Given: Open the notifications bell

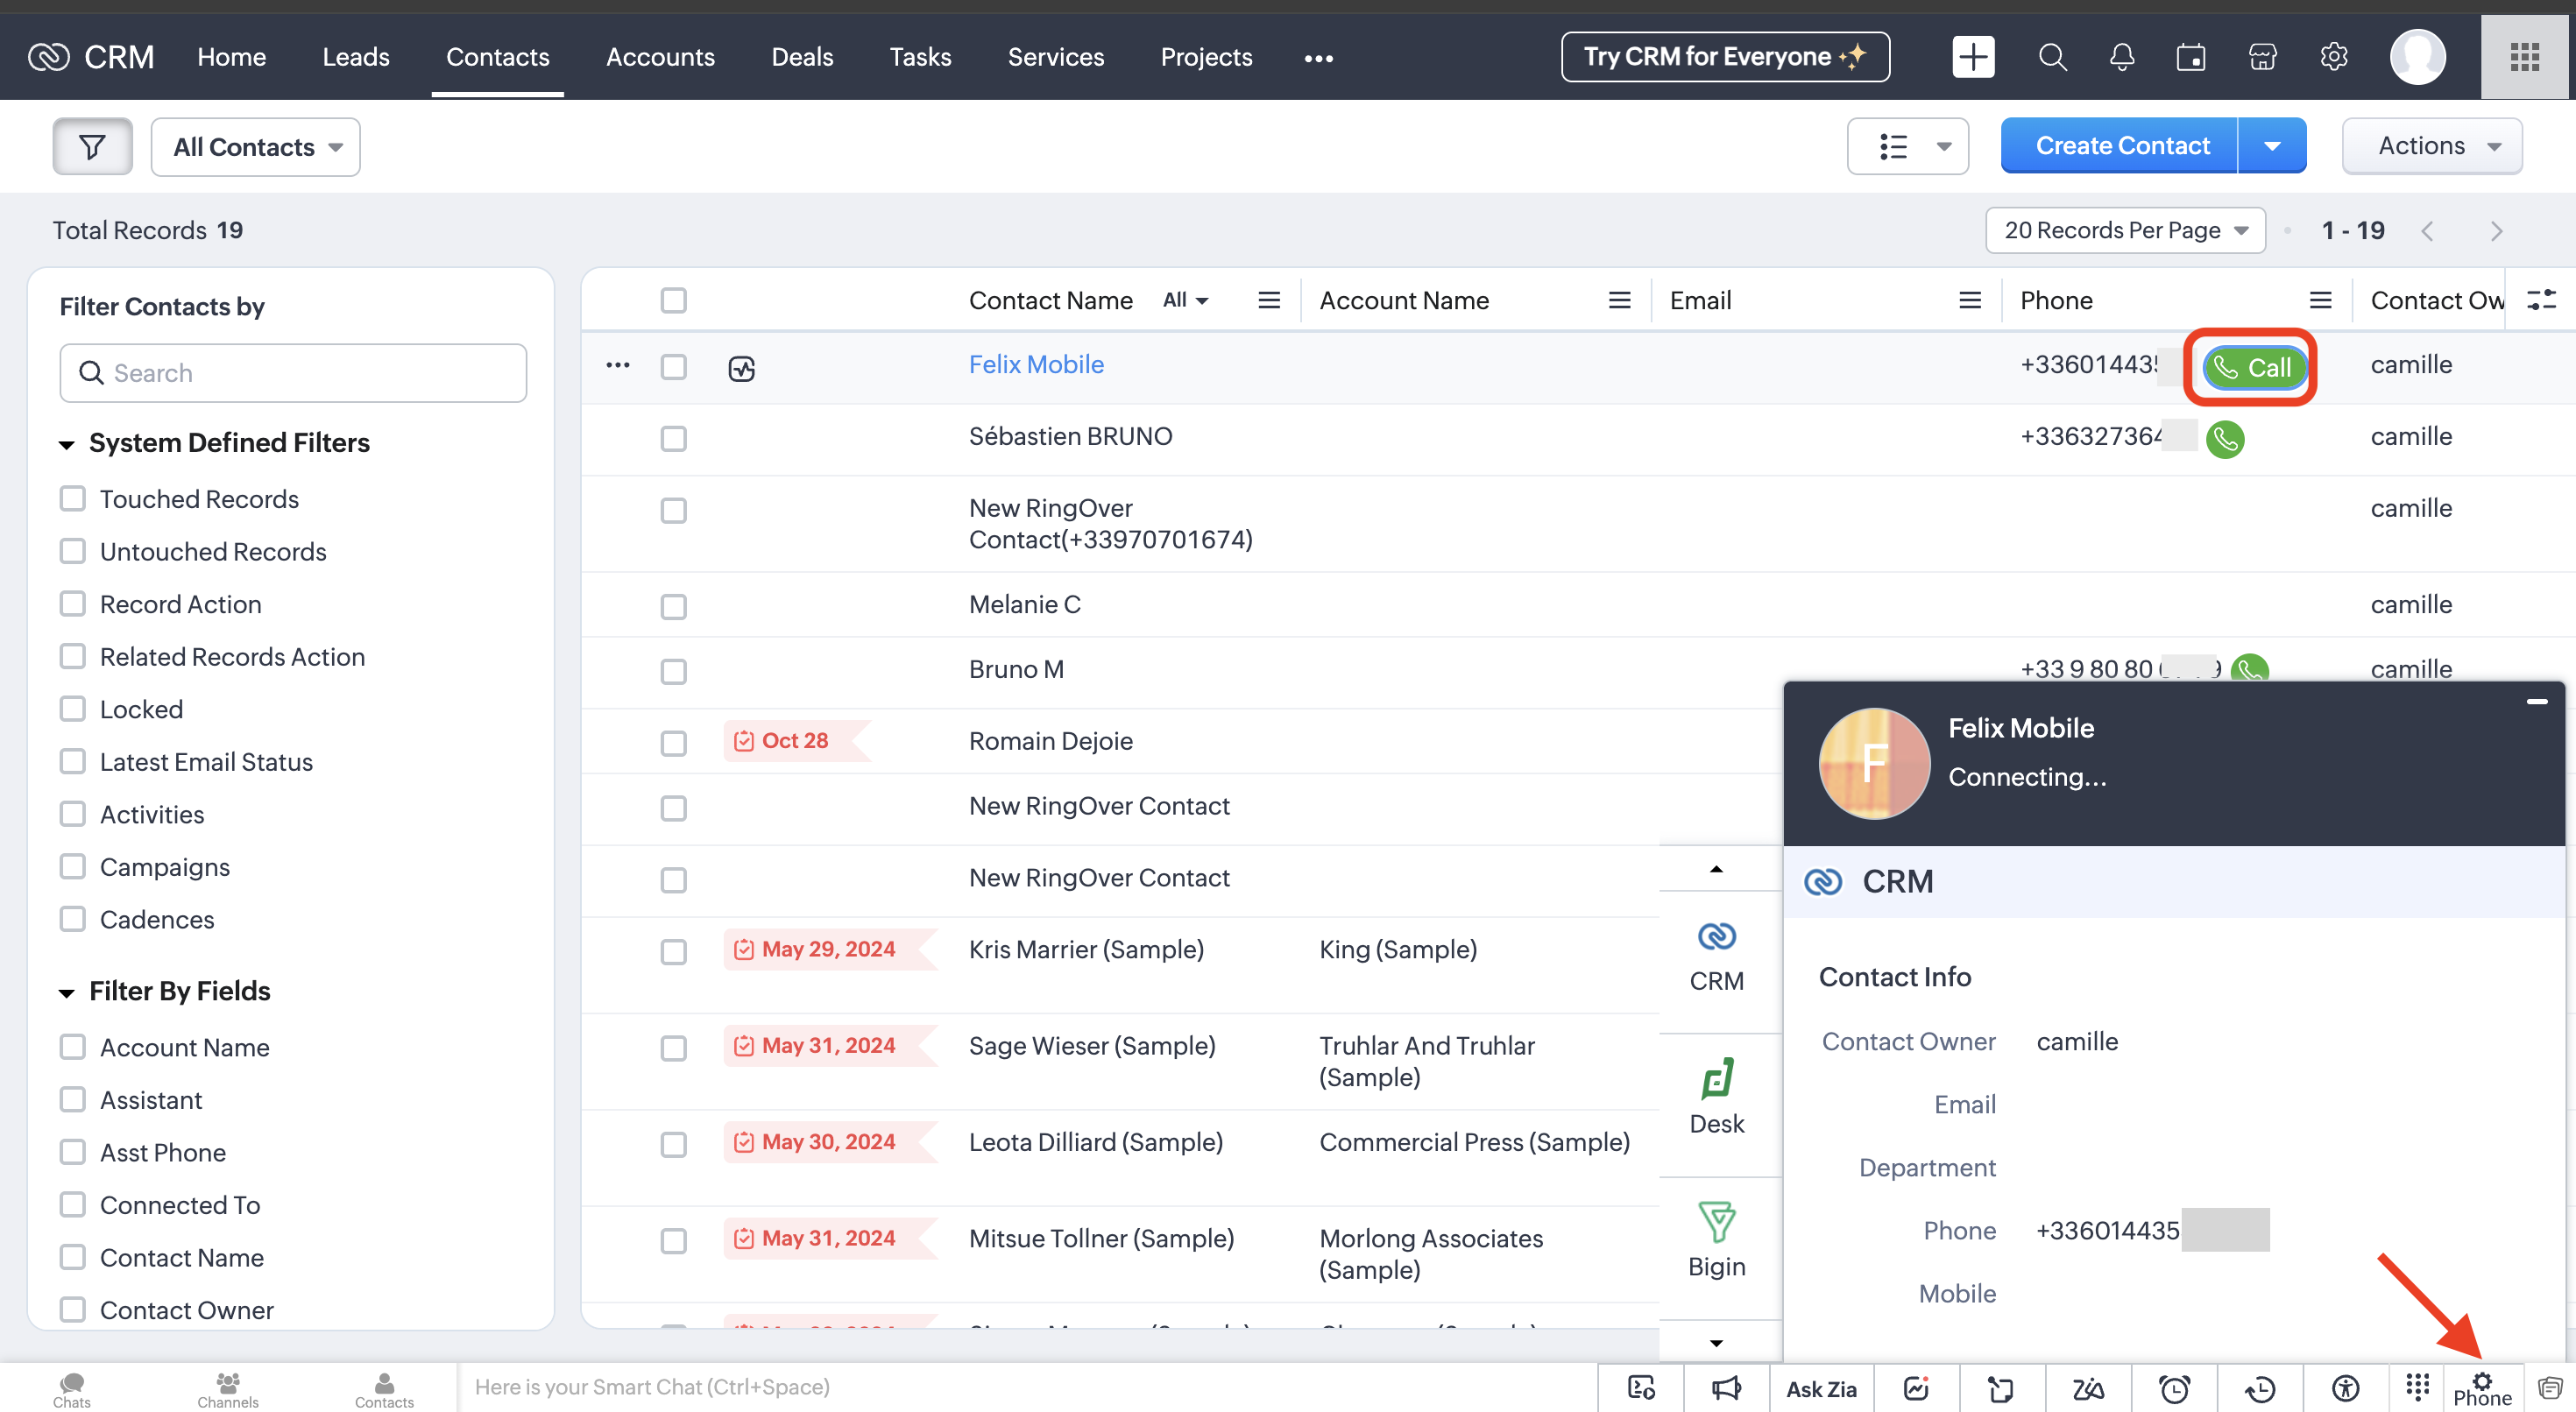Looking at the screenshot, I should (x=2121, y=57).
